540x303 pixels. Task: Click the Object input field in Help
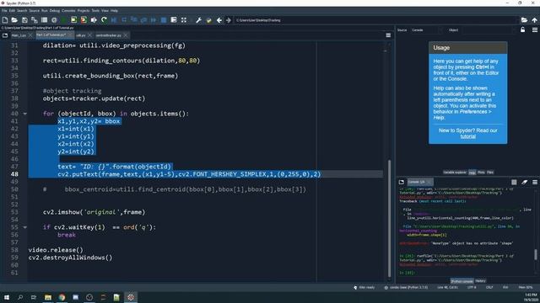(489, 30)
